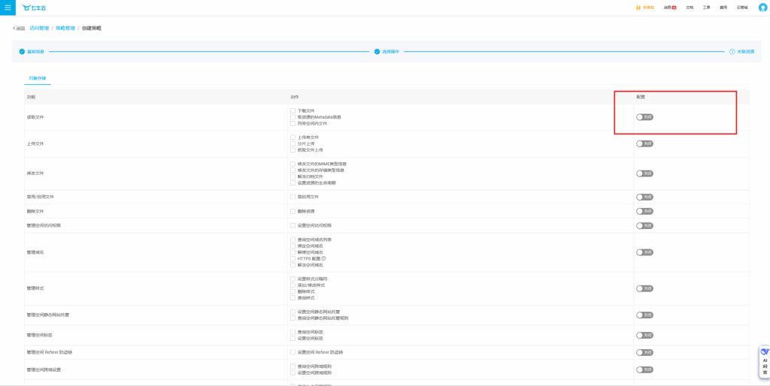Enable the 读取文件 configuration toggle

point(644,117)
